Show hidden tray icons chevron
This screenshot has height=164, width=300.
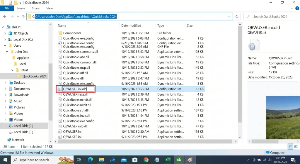point(248,160)
